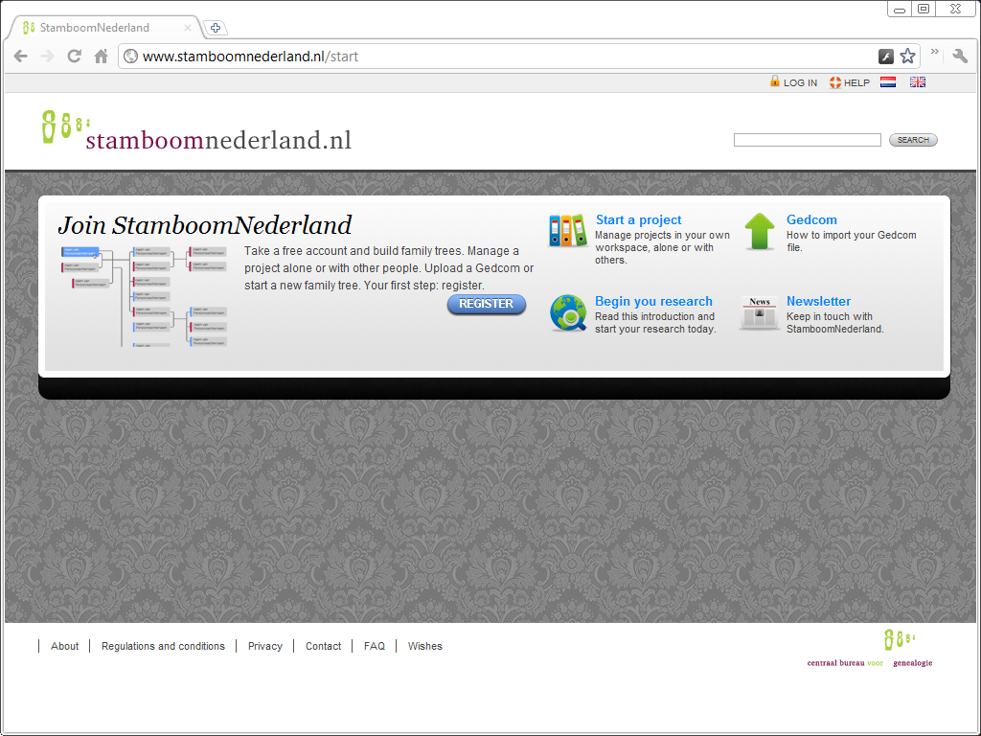Open the wrench settings menu
Viewport: 981px width, 736px height.
960,57
